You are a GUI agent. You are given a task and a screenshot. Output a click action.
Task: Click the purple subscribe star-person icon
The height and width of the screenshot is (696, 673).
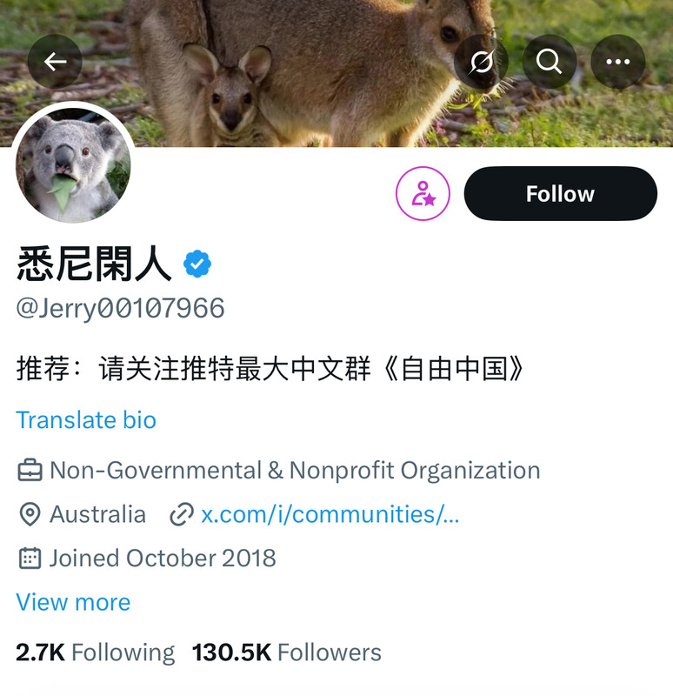(423, 193)
